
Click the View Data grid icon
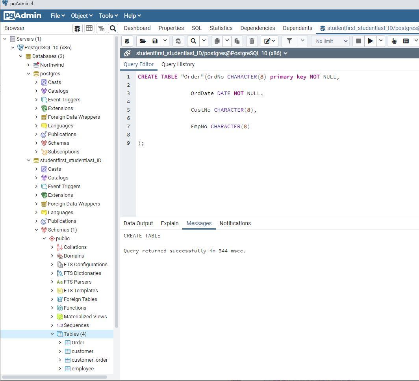click(89, 28)
